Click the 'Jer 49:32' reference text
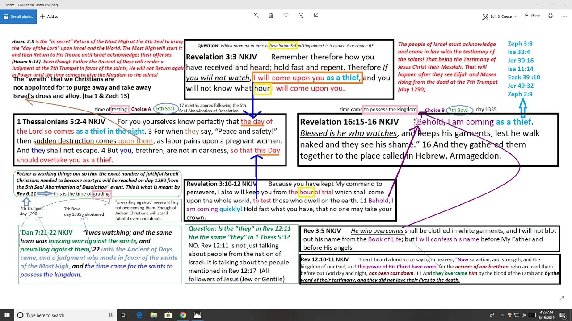572x321 pixels. pos(520,86)
